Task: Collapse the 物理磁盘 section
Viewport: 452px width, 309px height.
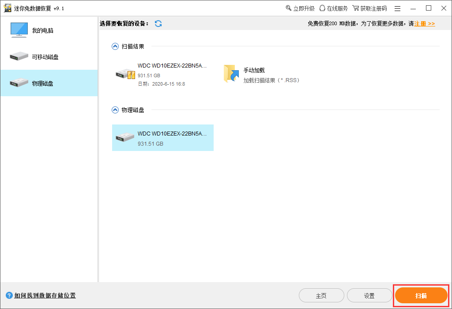Action: coord(115,110)
